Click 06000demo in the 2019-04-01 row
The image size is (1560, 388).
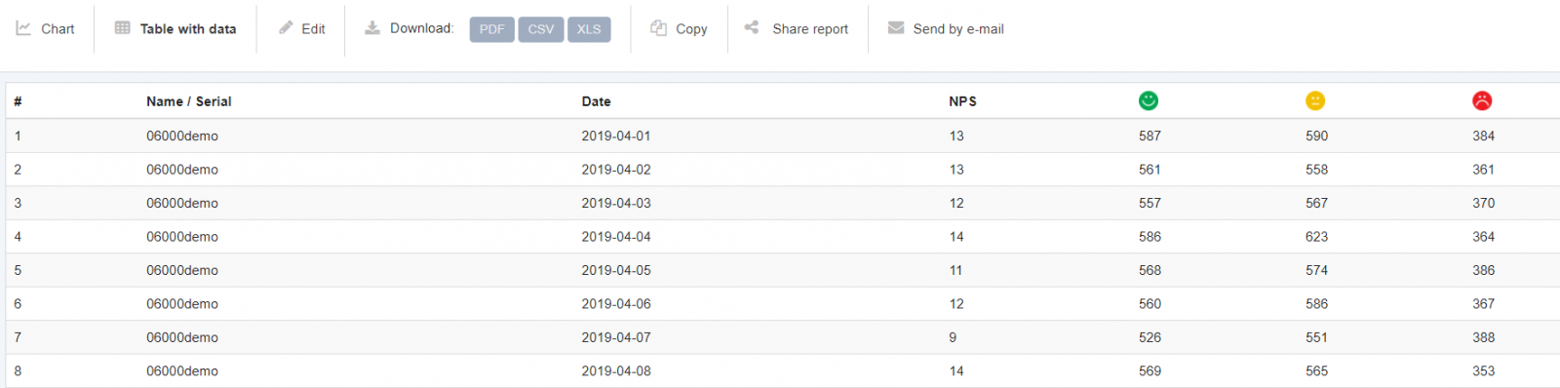(x=182, y=136)
